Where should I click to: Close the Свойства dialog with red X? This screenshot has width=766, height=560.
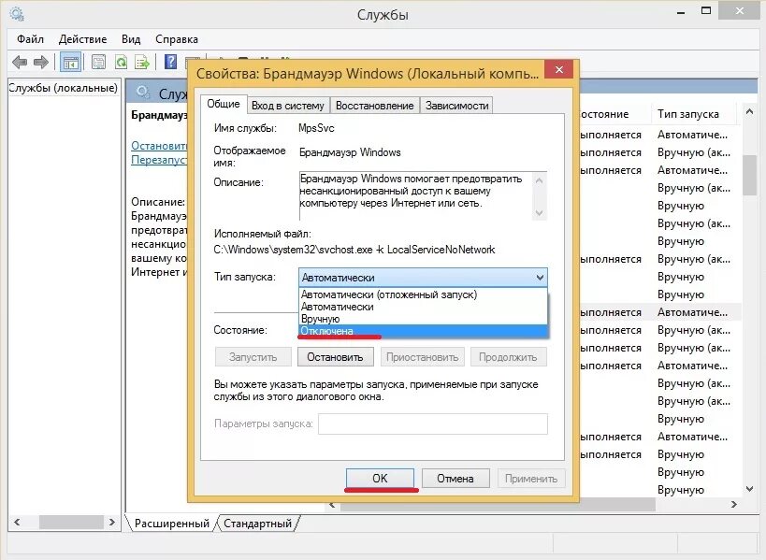click(x=559, y=69)
